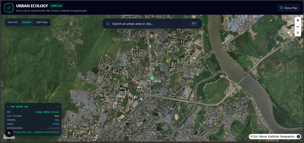
Task: Click the 'SITE POLYGON:' label
Action: (x=14, y=116)
